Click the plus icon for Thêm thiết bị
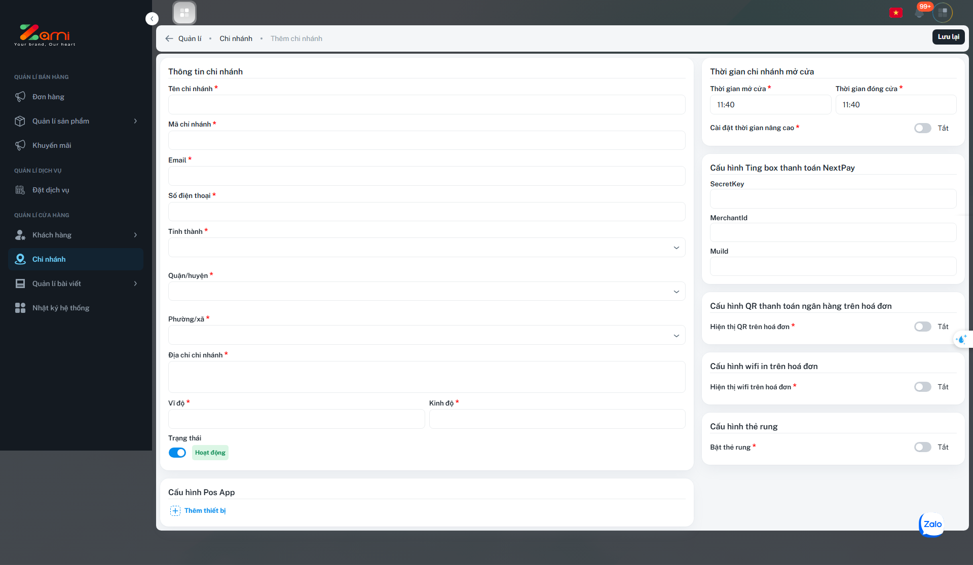Image resolution: width=973 pixels, height=565 pixels. pyautogui.click(x=175, y=511)
